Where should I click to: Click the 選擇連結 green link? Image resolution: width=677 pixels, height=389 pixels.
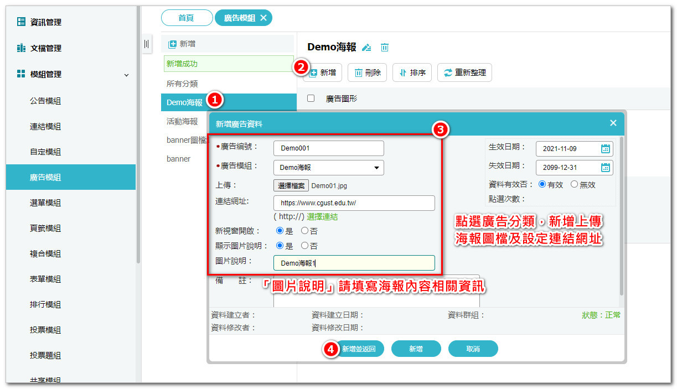pyautogui.click(x=322, y=216)
